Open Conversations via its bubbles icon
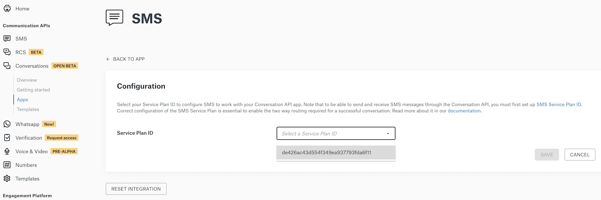601x200 pixels. coord(7,66)
